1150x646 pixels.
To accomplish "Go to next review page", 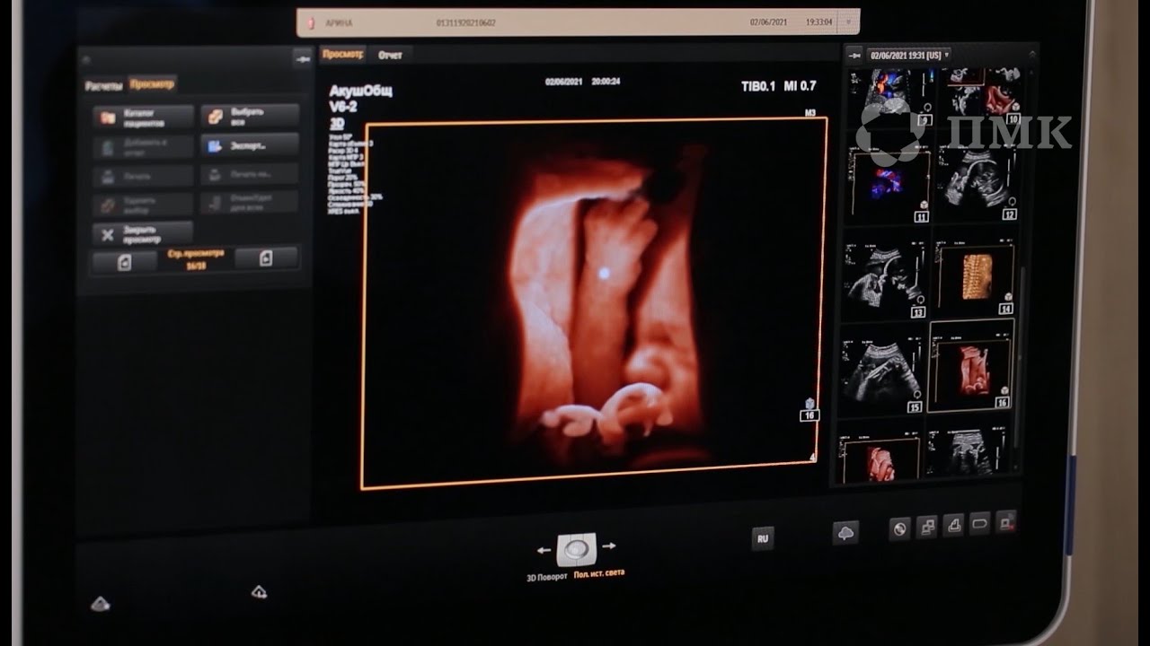I will point(265,258).
